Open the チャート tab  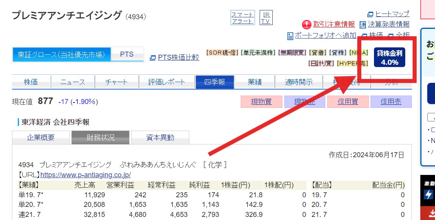[x=117, y=82]
